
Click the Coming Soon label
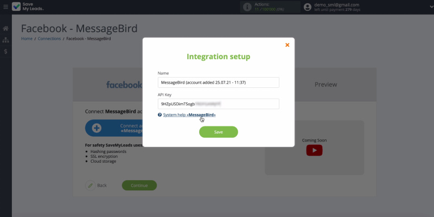(314, 141)
